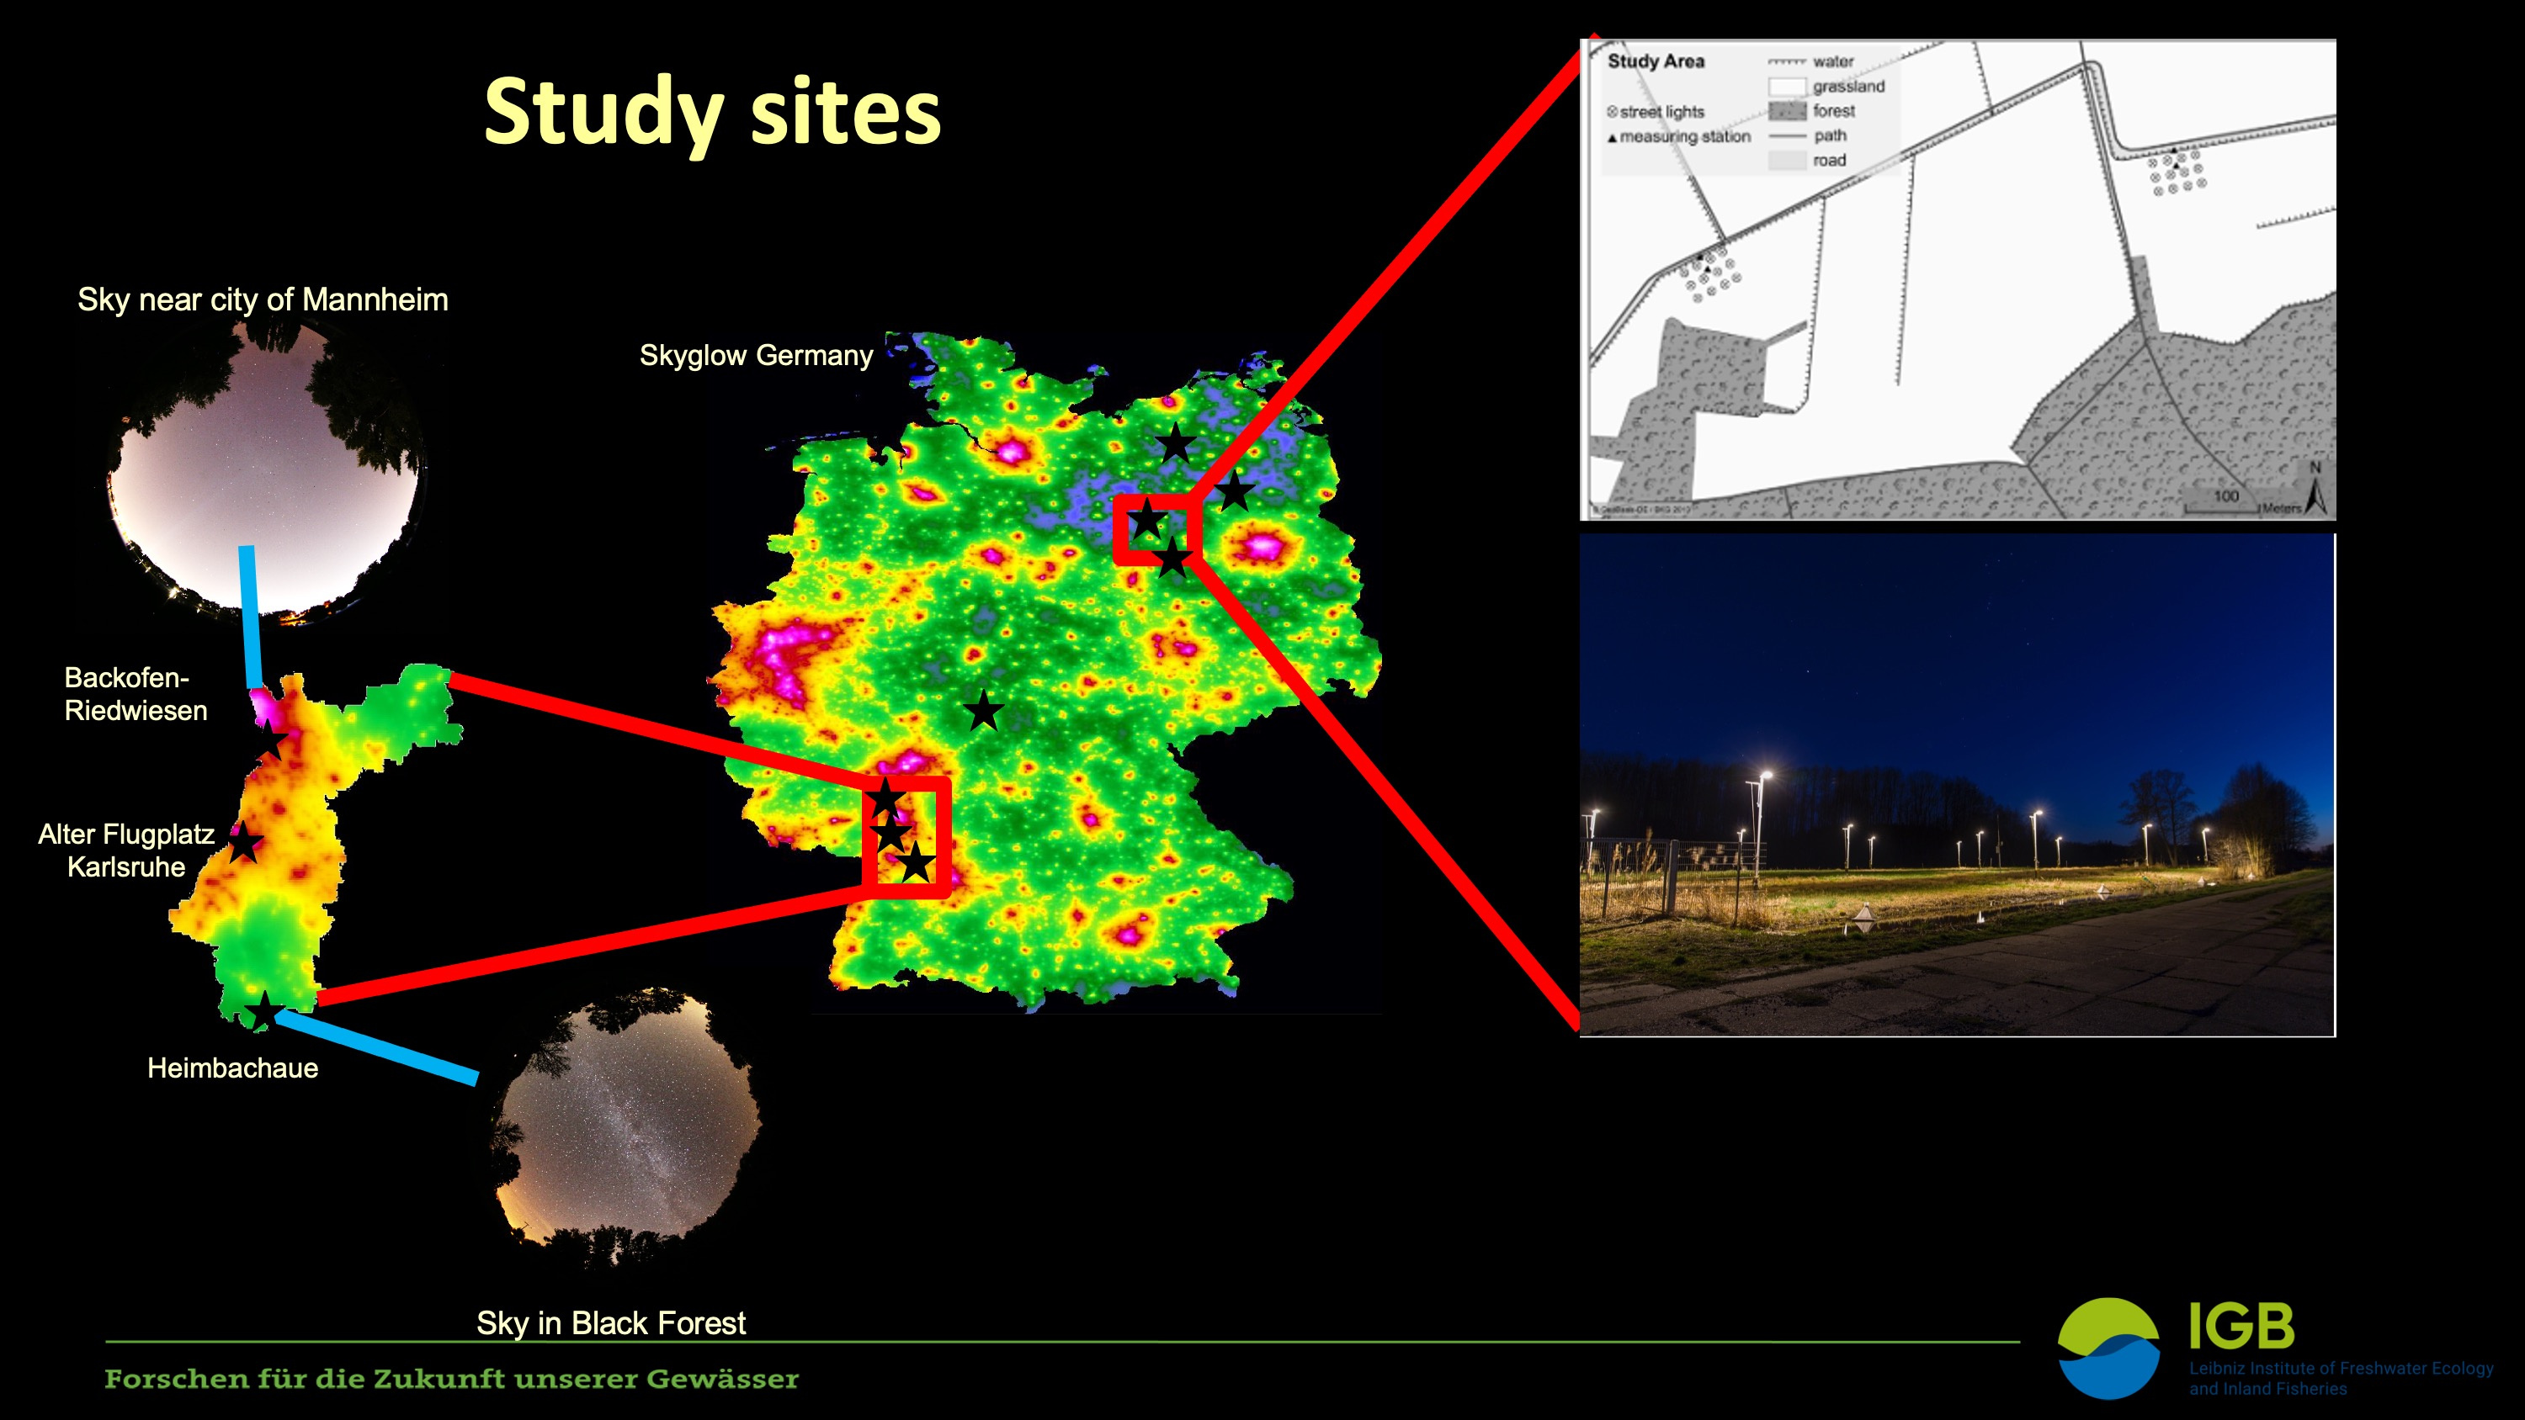Viewport: 2525px width, 1420px height.
Task: Click the 'Sky in Black Forest' caption
Action: (611, 1323)
